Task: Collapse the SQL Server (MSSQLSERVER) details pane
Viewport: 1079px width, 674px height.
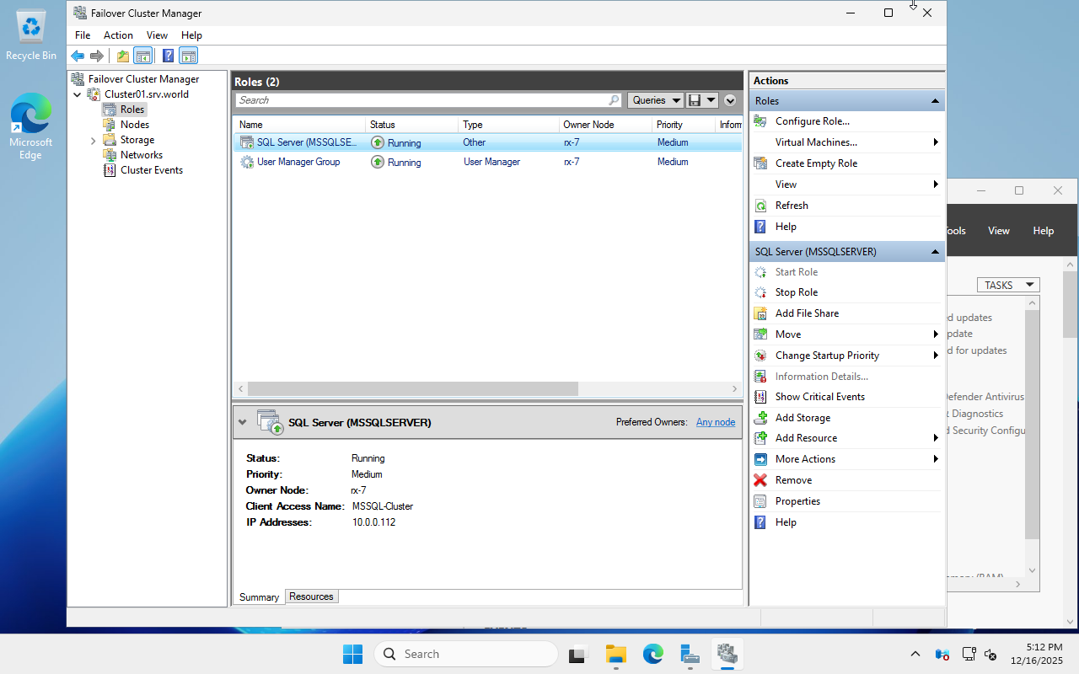Action: (x=243, y=422)
